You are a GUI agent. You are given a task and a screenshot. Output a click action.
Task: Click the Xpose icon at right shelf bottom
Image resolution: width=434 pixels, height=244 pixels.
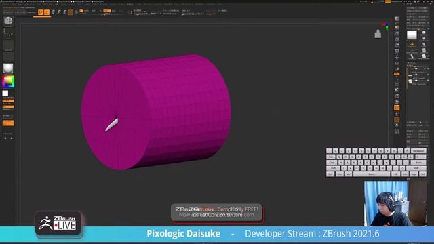(x=397, y=131)
